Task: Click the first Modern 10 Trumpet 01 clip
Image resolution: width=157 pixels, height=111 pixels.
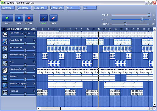Action: pyautogui.click(x=65, y=85)
